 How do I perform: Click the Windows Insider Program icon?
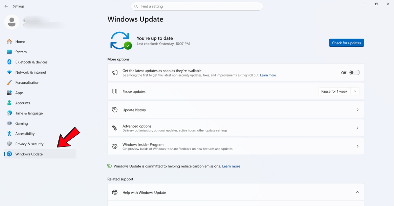point(115,146)
